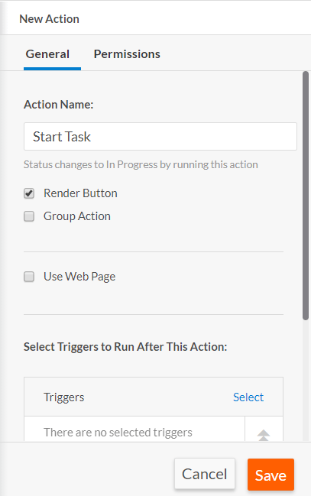Click the New Action dialog title

tap(50, 19)
